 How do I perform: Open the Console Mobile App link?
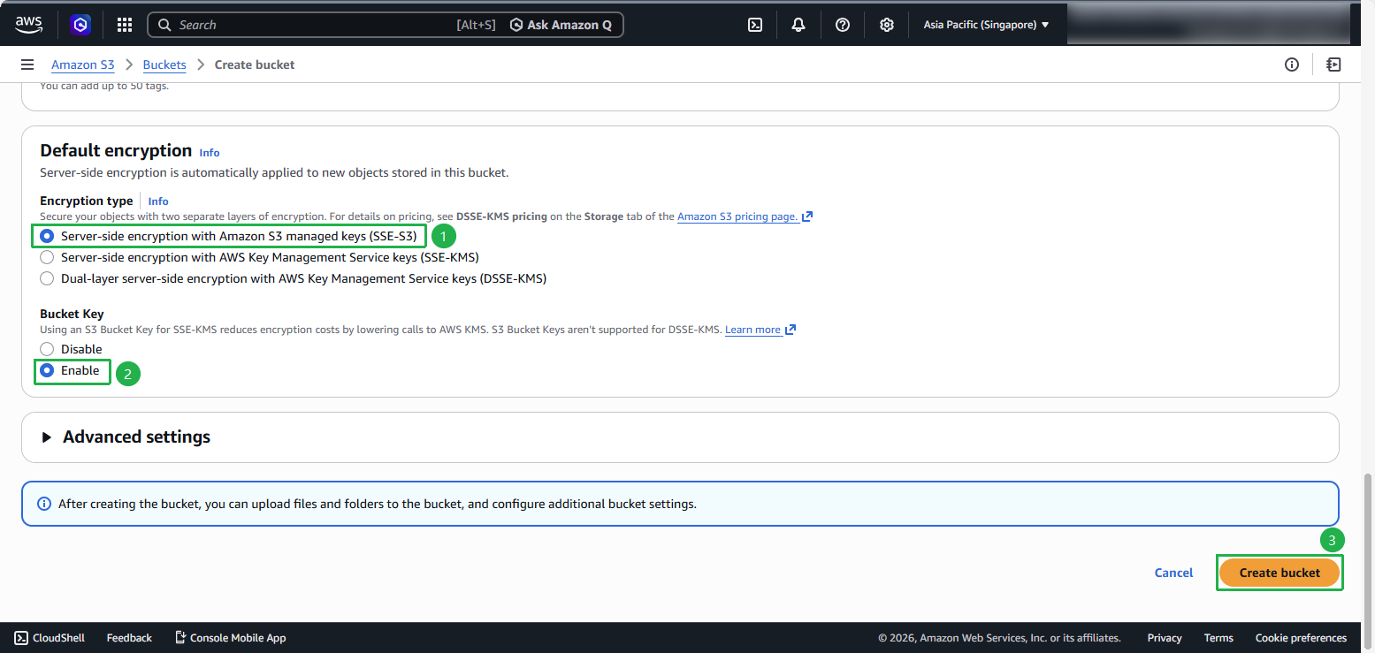230,638
